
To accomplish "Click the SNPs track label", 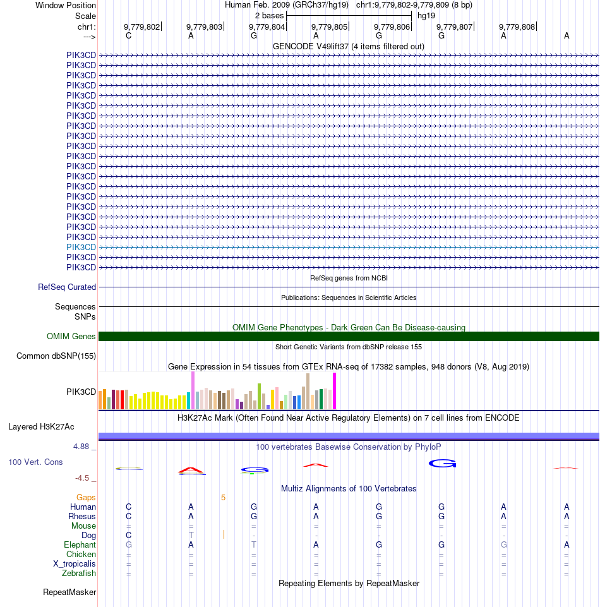I will click(85, 316).
